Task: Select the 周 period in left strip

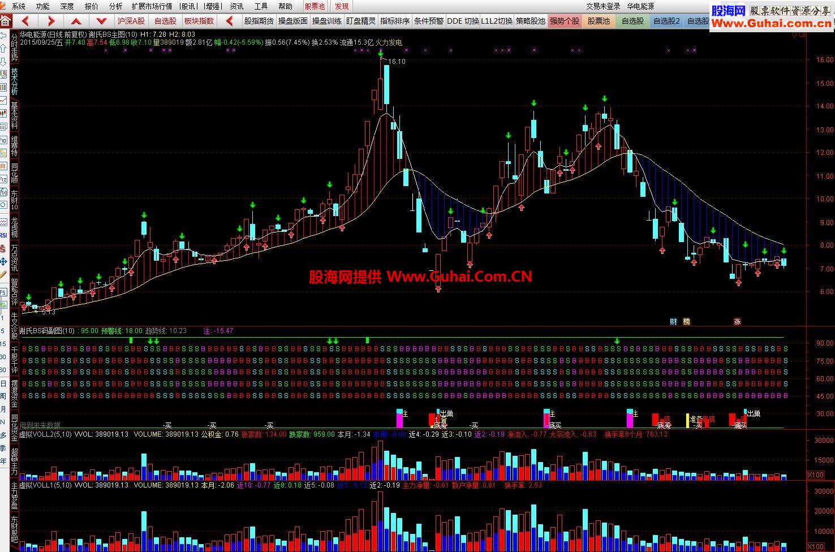Action: [3, 396]
